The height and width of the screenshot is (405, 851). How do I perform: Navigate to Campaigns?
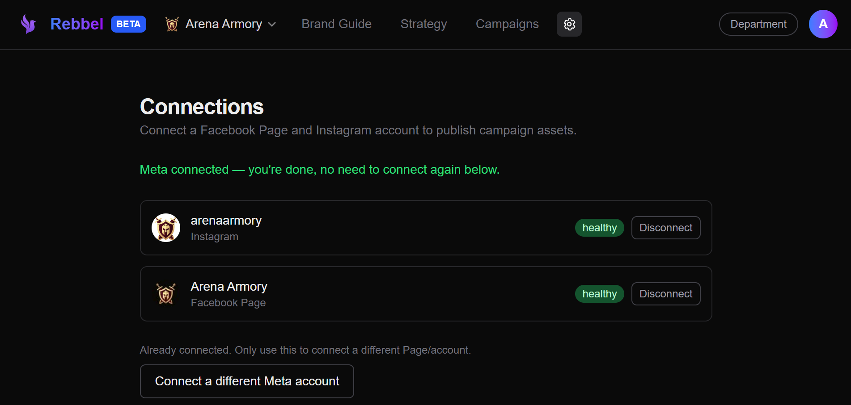click(x=507, y=24)
